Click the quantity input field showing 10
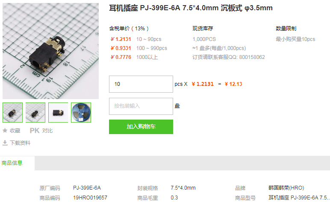 (141, 84)
